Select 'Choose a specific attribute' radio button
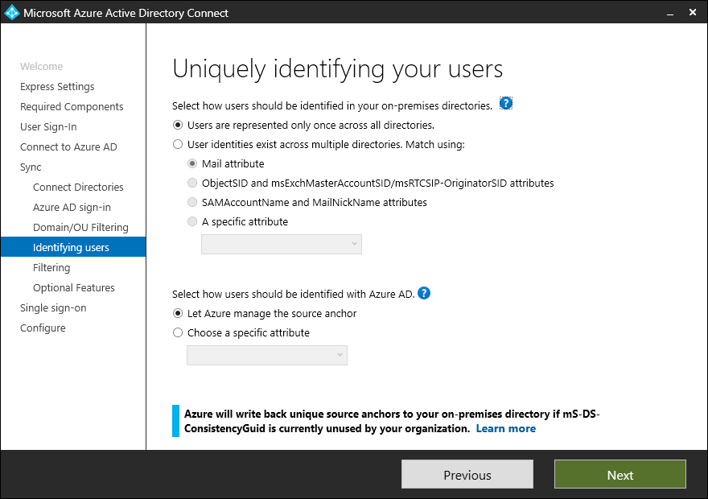Image resolution: width=708 pixels, height=499 pixels. pos(178,333)
